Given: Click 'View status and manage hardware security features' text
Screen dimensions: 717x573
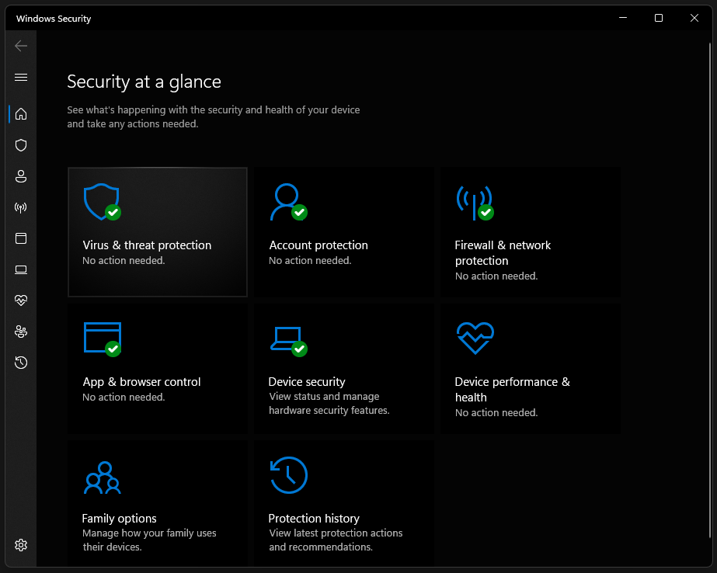Looking at the screenshot, I should 329,404.
